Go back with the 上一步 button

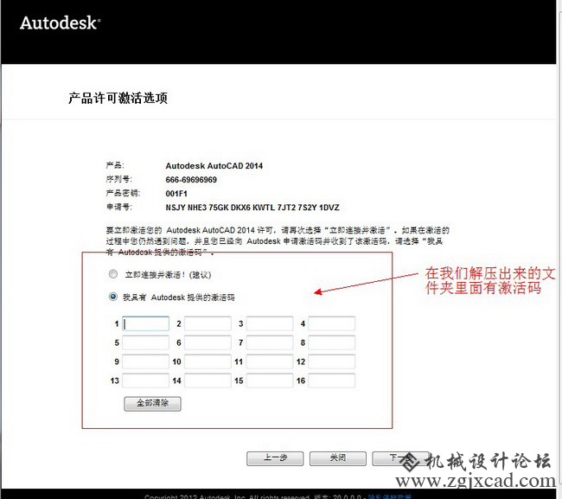click(275, 458)
